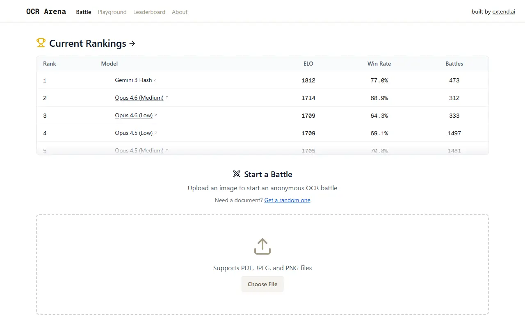This screenshot has height=328, width=525.
Task: Click the "Get a random one" link
Action: tap(288, 200)
